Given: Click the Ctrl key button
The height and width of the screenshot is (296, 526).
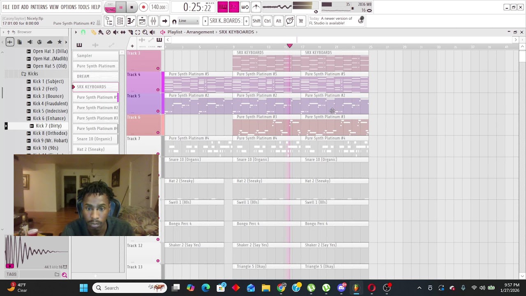Looking at the screenshot, I should point(268,21).
